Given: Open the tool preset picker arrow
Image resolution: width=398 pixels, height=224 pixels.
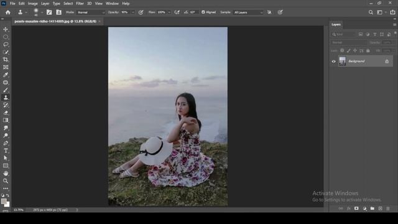Looking at the screenshot, I should (x=26, y=12).
